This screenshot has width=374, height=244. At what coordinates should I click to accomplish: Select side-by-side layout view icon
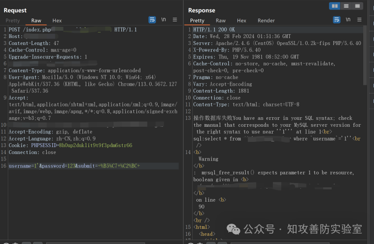click(335, 6)
